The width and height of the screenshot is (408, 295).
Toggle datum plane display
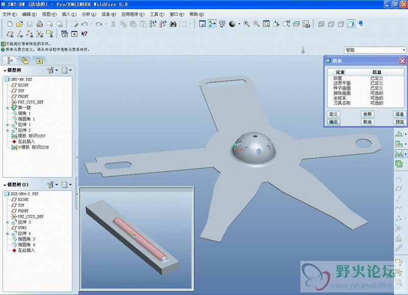10,34
